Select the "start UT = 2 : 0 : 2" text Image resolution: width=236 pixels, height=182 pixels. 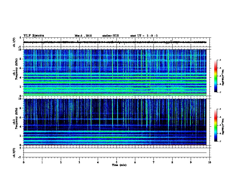click(144, 36)
